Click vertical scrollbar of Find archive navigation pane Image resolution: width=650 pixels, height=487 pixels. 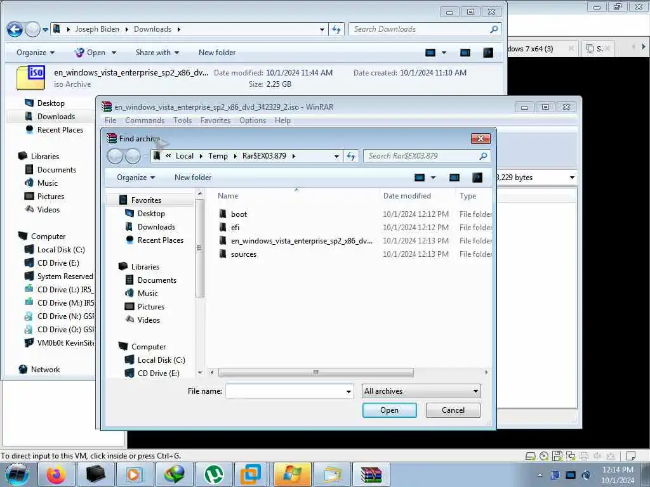pyautogui.click(x=199, y=249)
